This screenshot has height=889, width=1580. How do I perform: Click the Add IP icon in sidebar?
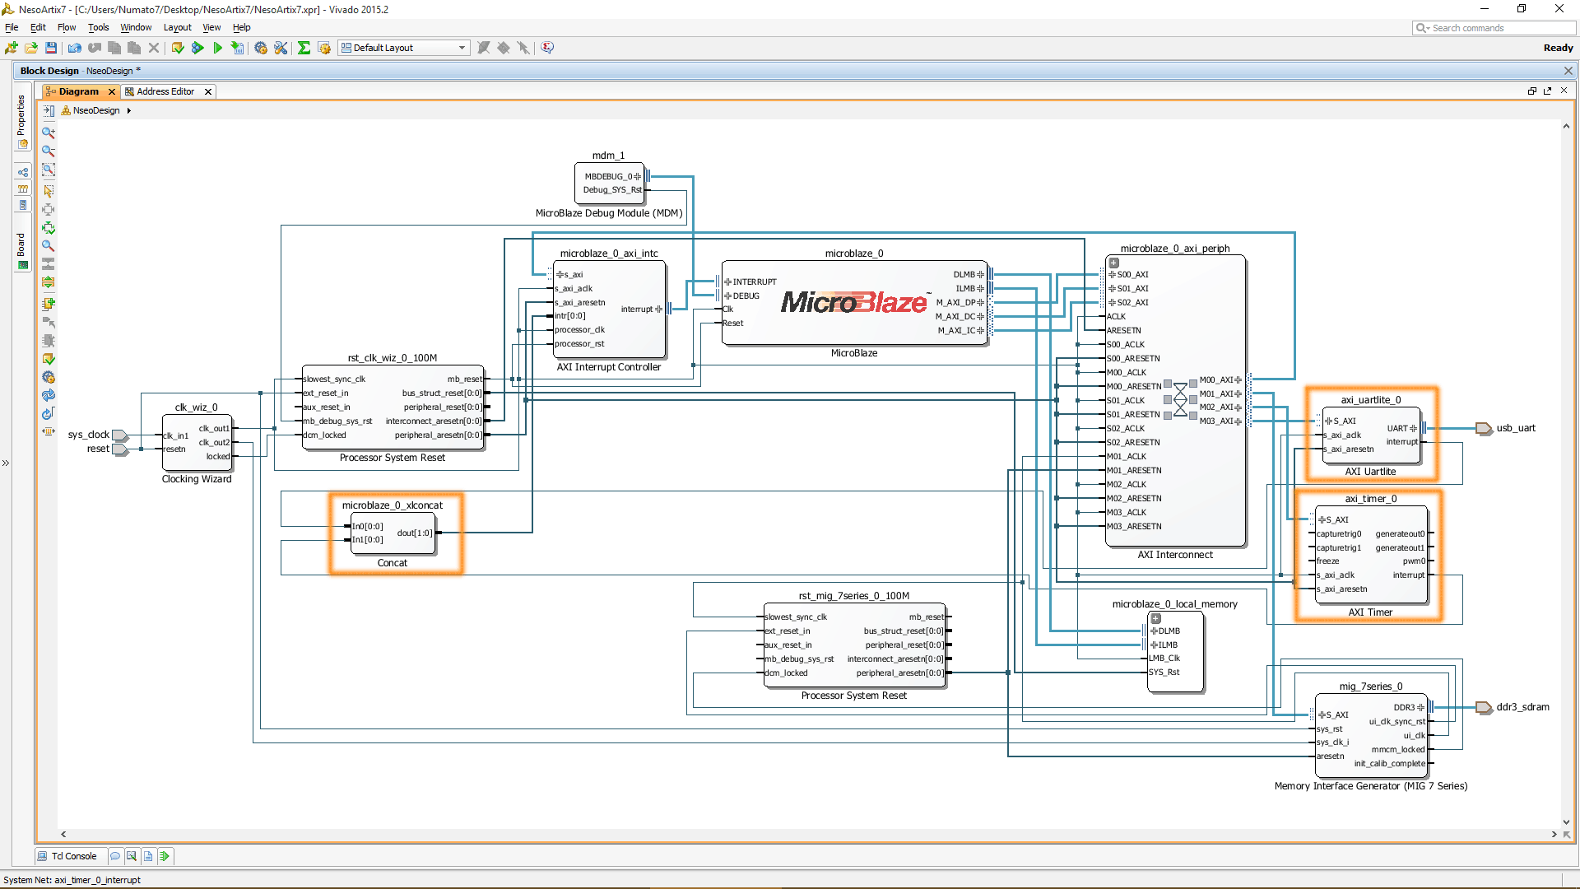(49, 304)
